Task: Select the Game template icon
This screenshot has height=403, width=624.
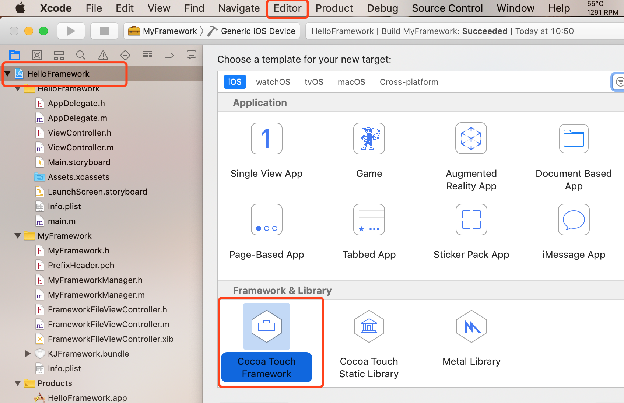Action: 369,139
